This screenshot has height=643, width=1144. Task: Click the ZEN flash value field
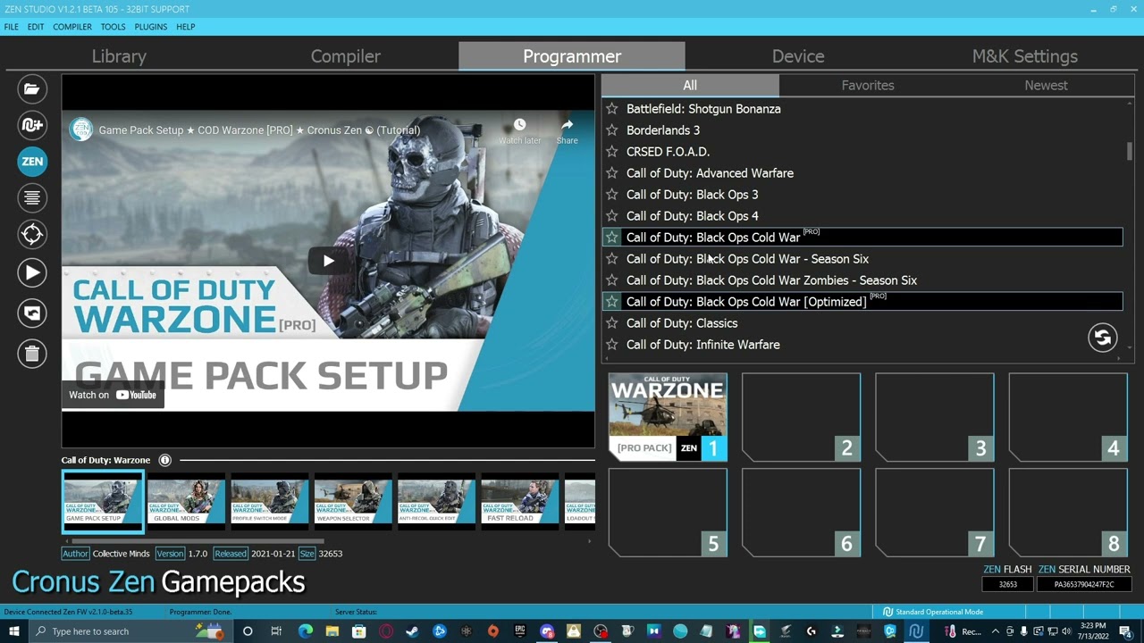pos(1007,585)
